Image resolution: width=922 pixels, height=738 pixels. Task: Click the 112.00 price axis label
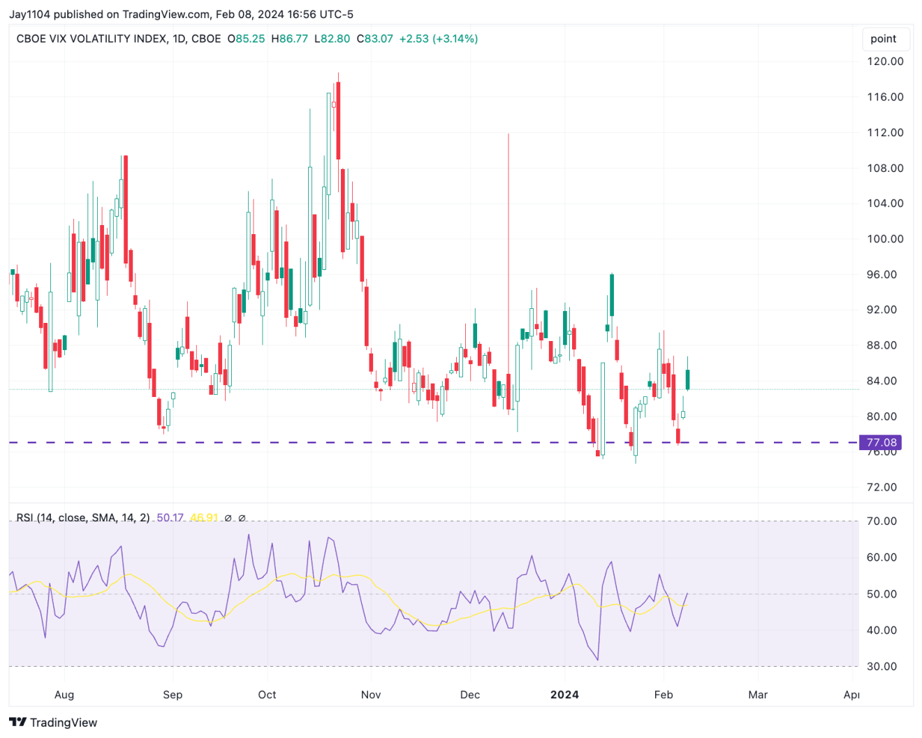point(885,133)
